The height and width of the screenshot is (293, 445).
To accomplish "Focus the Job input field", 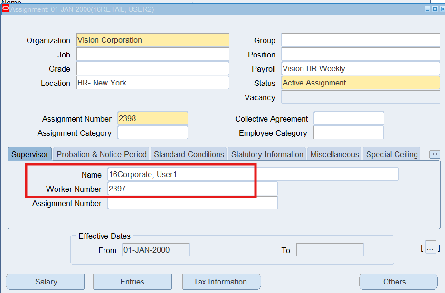I will click(152, 55).
